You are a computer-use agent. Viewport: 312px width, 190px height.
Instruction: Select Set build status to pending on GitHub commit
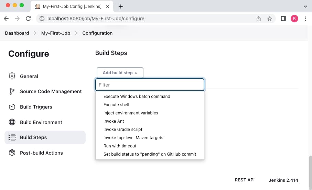click(x=150, y=154)
